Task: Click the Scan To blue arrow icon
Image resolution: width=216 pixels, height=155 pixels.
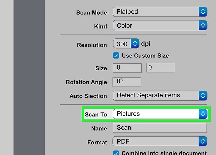Action: pos(203,114)
